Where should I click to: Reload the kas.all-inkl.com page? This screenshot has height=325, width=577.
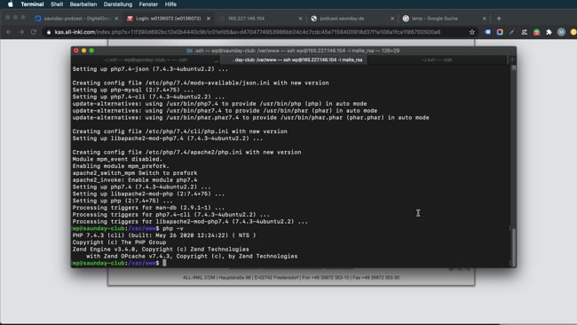click(34, 32)
